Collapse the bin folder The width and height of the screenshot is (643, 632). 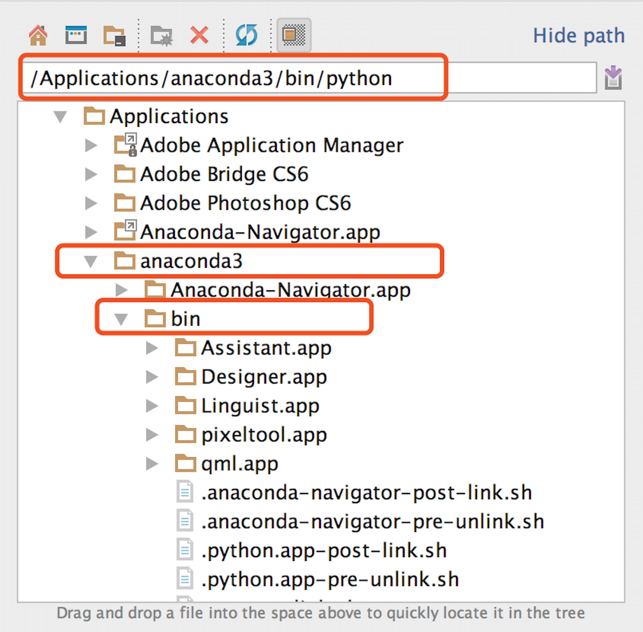[x=122, y=318]
